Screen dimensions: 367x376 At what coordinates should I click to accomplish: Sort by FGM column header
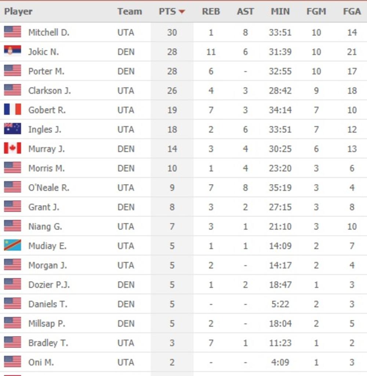point(316,11)
